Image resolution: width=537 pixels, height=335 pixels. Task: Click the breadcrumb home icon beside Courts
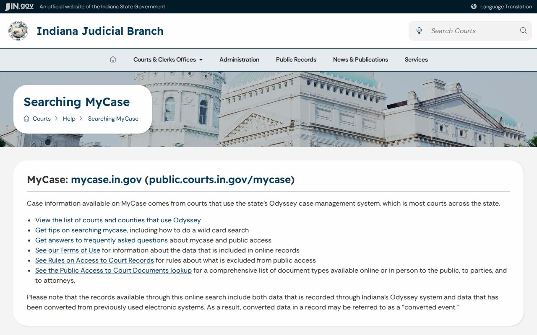(x=26, y=119)
